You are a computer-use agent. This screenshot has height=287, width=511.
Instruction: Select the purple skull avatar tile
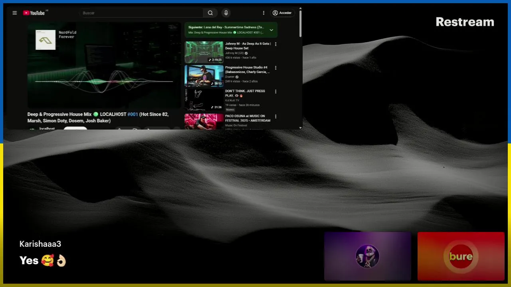point(368,256)
